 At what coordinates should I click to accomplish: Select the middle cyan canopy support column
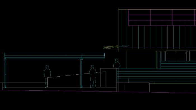click(81, 73)
